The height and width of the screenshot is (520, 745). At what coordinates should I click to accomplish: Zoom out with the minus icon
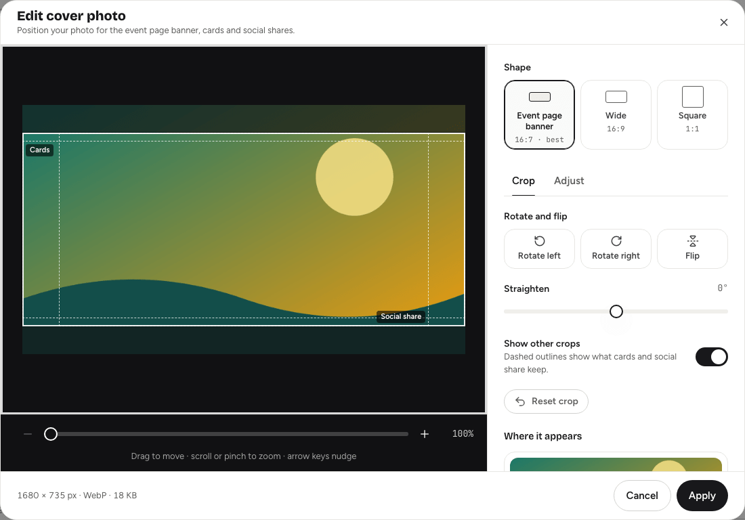tap(28, 434)
